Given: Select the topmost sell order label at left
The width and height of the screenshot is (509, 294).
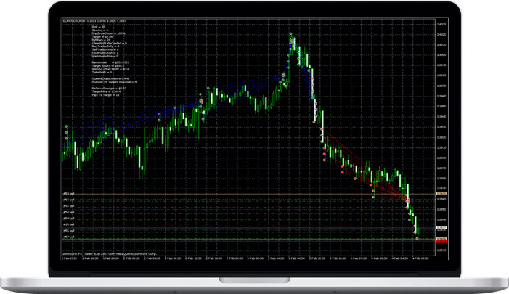Looking at the screenshot, I should point(68,194).
